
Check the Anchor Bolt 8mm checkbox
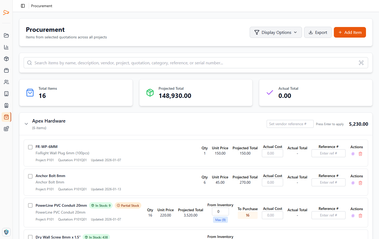(30, 176)
